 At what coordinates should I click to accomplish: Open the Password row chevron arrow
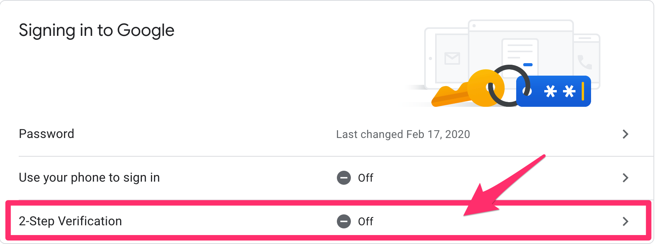(x=625, y=134)
